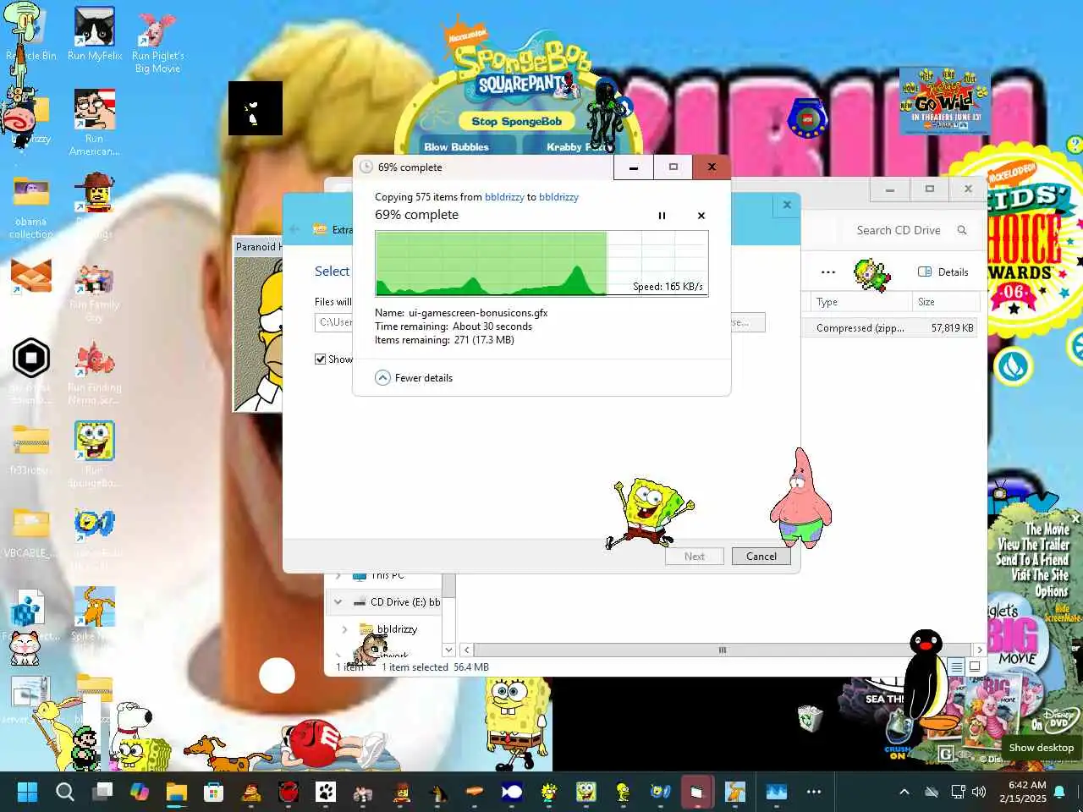Open the Windows Start menu
This screenshot has height=812, width=1083.
(x=27, y=792)
